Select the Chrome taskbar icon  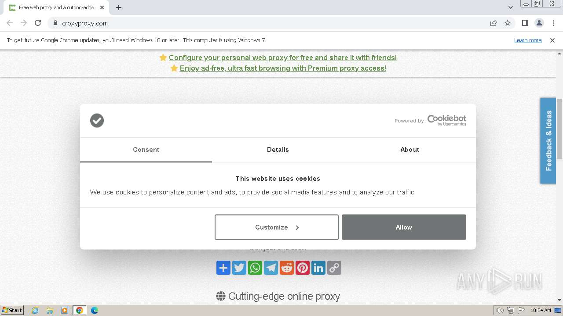[x=80, y=310]
